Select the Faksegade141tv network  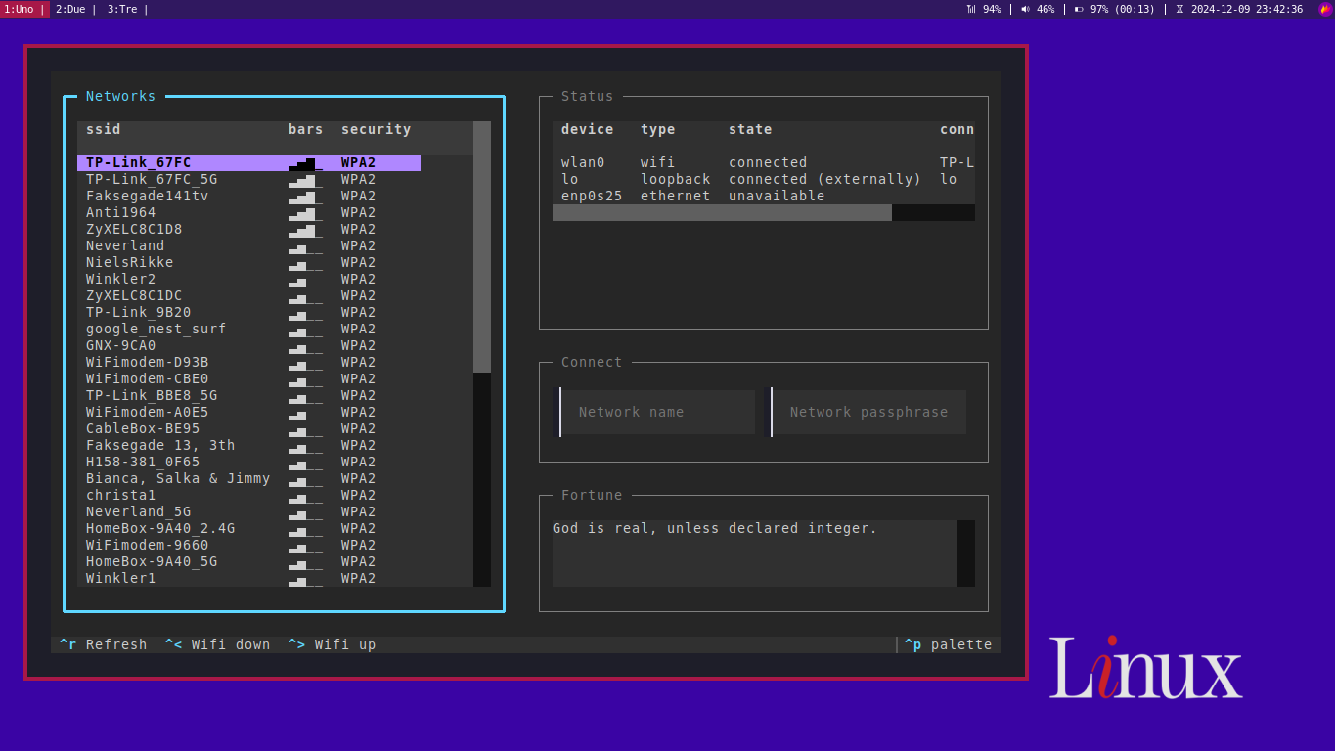click(248, 196)
